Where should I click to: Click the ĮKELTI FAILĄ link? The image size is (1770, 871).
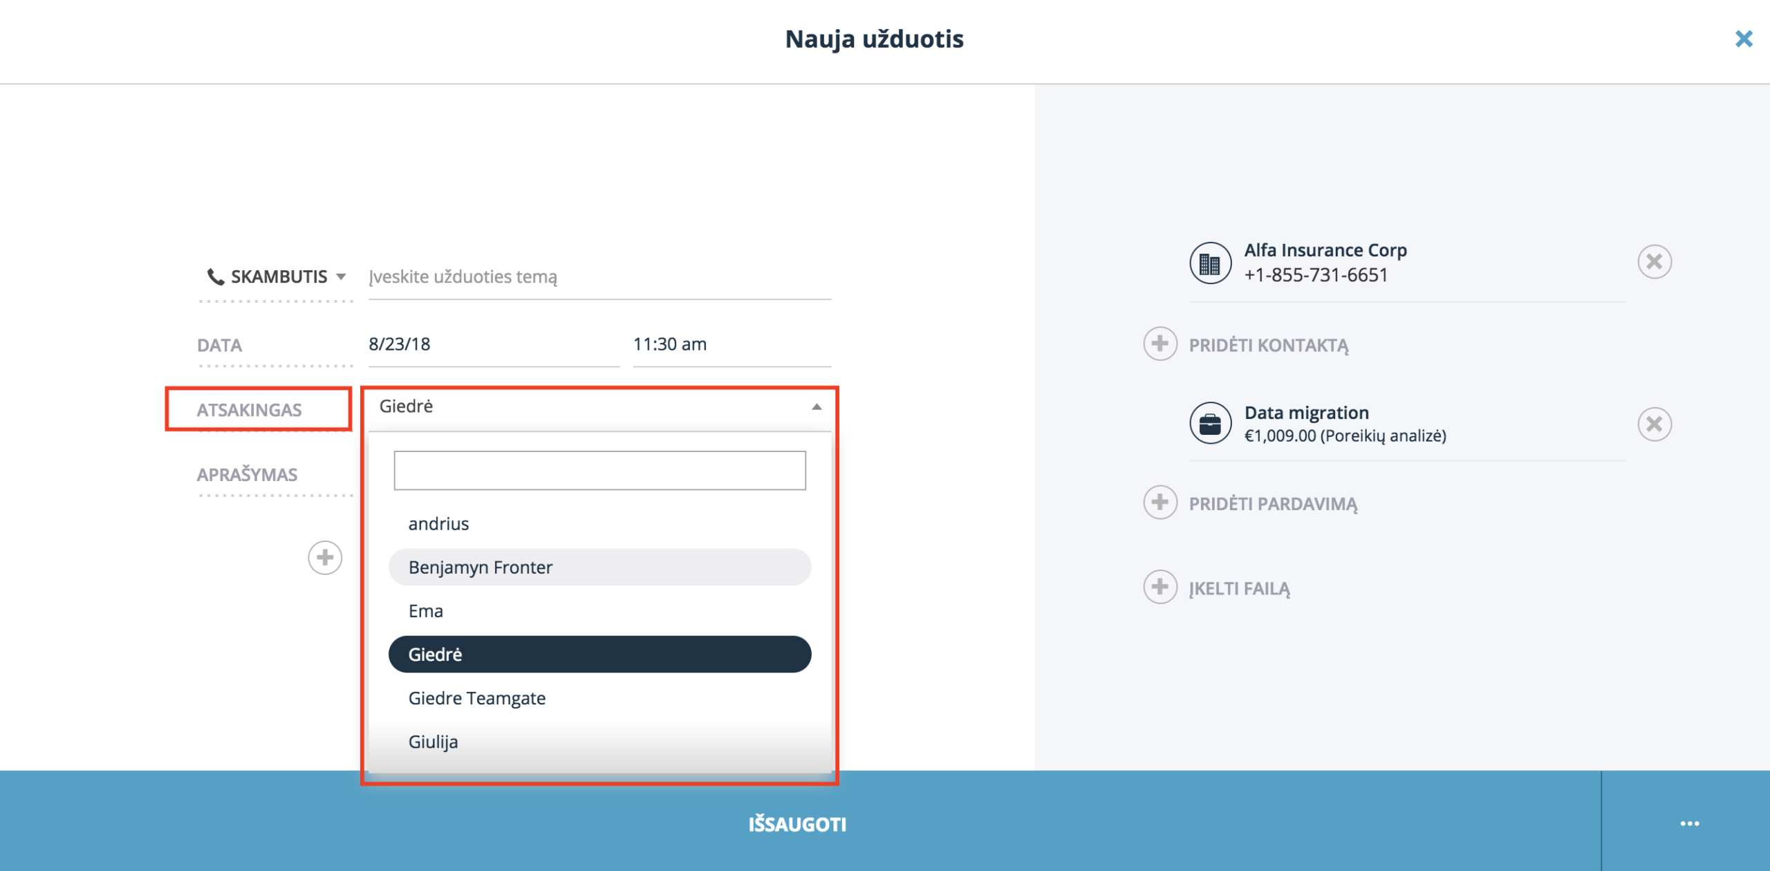coord(1239,589)
